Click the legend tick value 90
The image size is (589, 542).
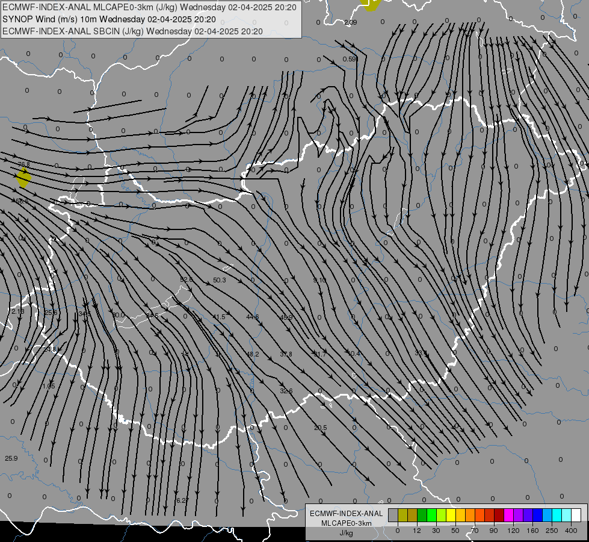pyautogui.click(x=493, y=531)
